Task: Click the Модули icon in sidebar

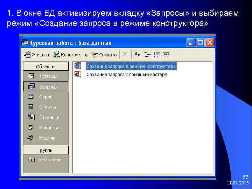Action: 30,138
